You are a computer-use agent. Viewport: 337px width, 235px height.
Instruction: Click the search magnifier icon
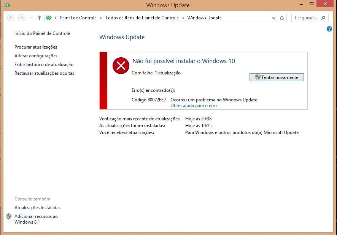pos(323,18)
